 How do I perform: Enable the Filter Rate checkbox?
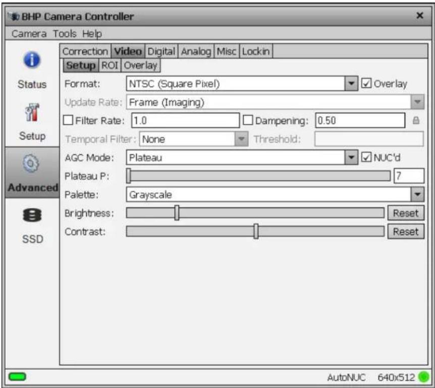68,120
